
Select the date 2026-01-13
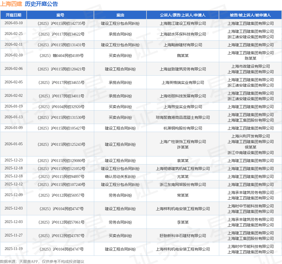tap(13, 117)
